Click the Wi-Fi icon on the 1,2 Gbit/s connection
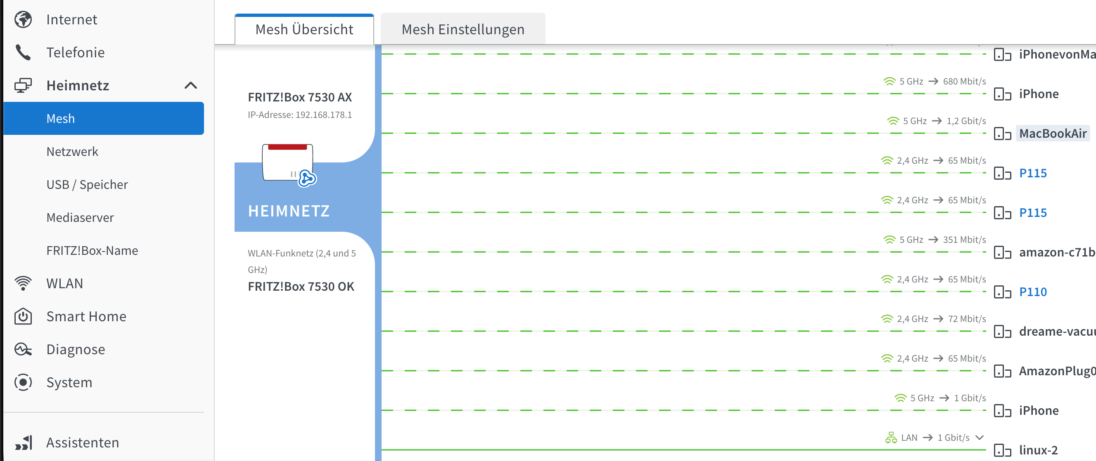Image resolution: width=1096 pixels, height=461 pixels. tap(893, 121)
